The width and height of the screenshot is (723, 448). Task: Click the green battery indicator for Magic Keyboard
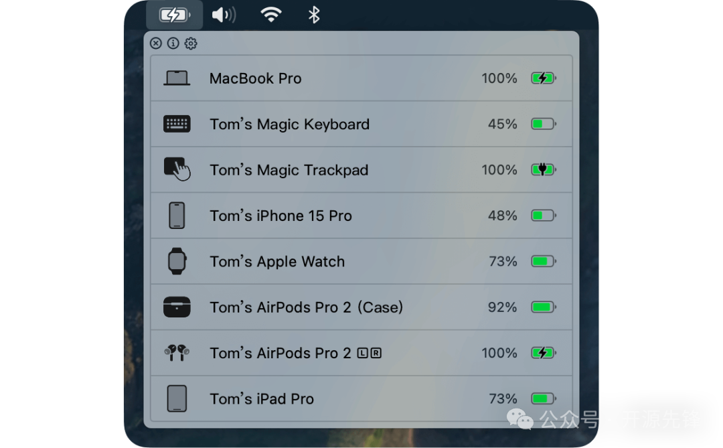(543, 124)
